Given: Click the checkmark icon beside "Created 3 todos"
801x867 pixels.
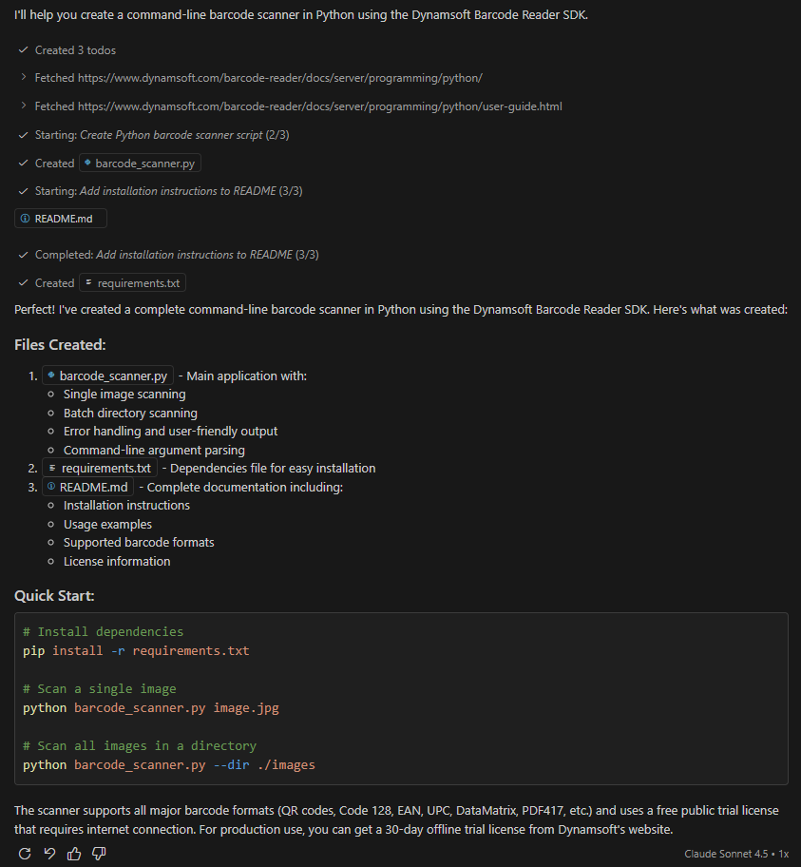Looking at the screenshot, I should click(x=23, y=49).
